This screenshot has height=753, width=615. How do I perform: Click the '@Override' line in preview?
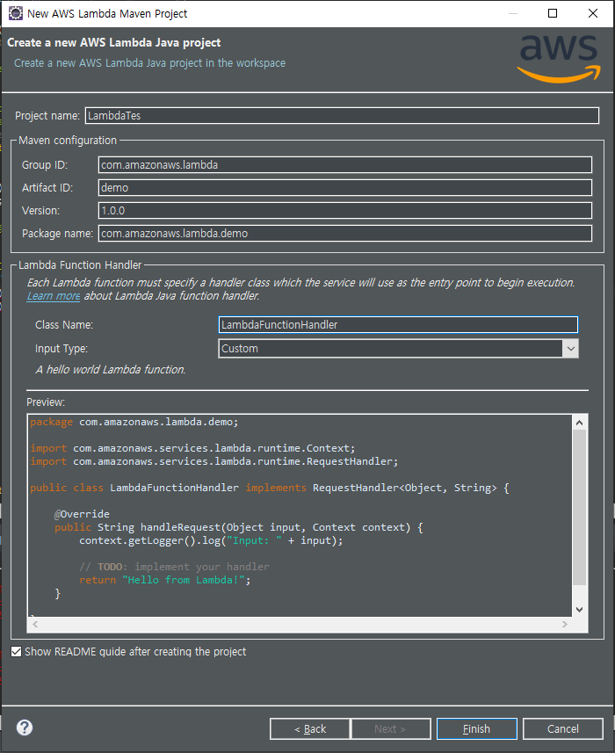(x=82, y=514)
